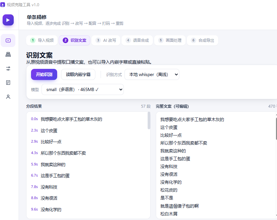Open the single video edit sidebar icon
The image size is (277, 220).
click(x=8, y=40)
